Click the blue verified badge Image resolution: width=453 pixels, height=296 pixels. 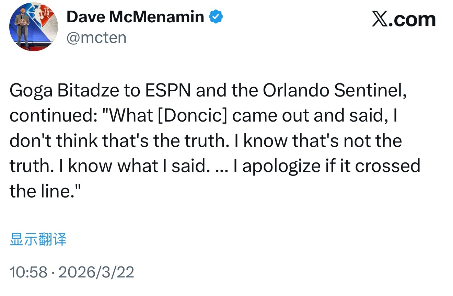(x=216, y=16)
